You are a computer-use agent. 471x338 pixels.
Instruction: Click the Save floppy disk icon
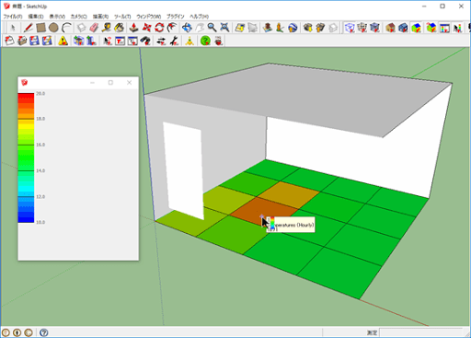tap(34, 41)
